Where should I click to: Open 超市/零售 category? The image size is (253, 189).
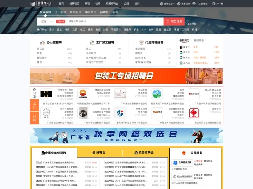click(140, 58)
